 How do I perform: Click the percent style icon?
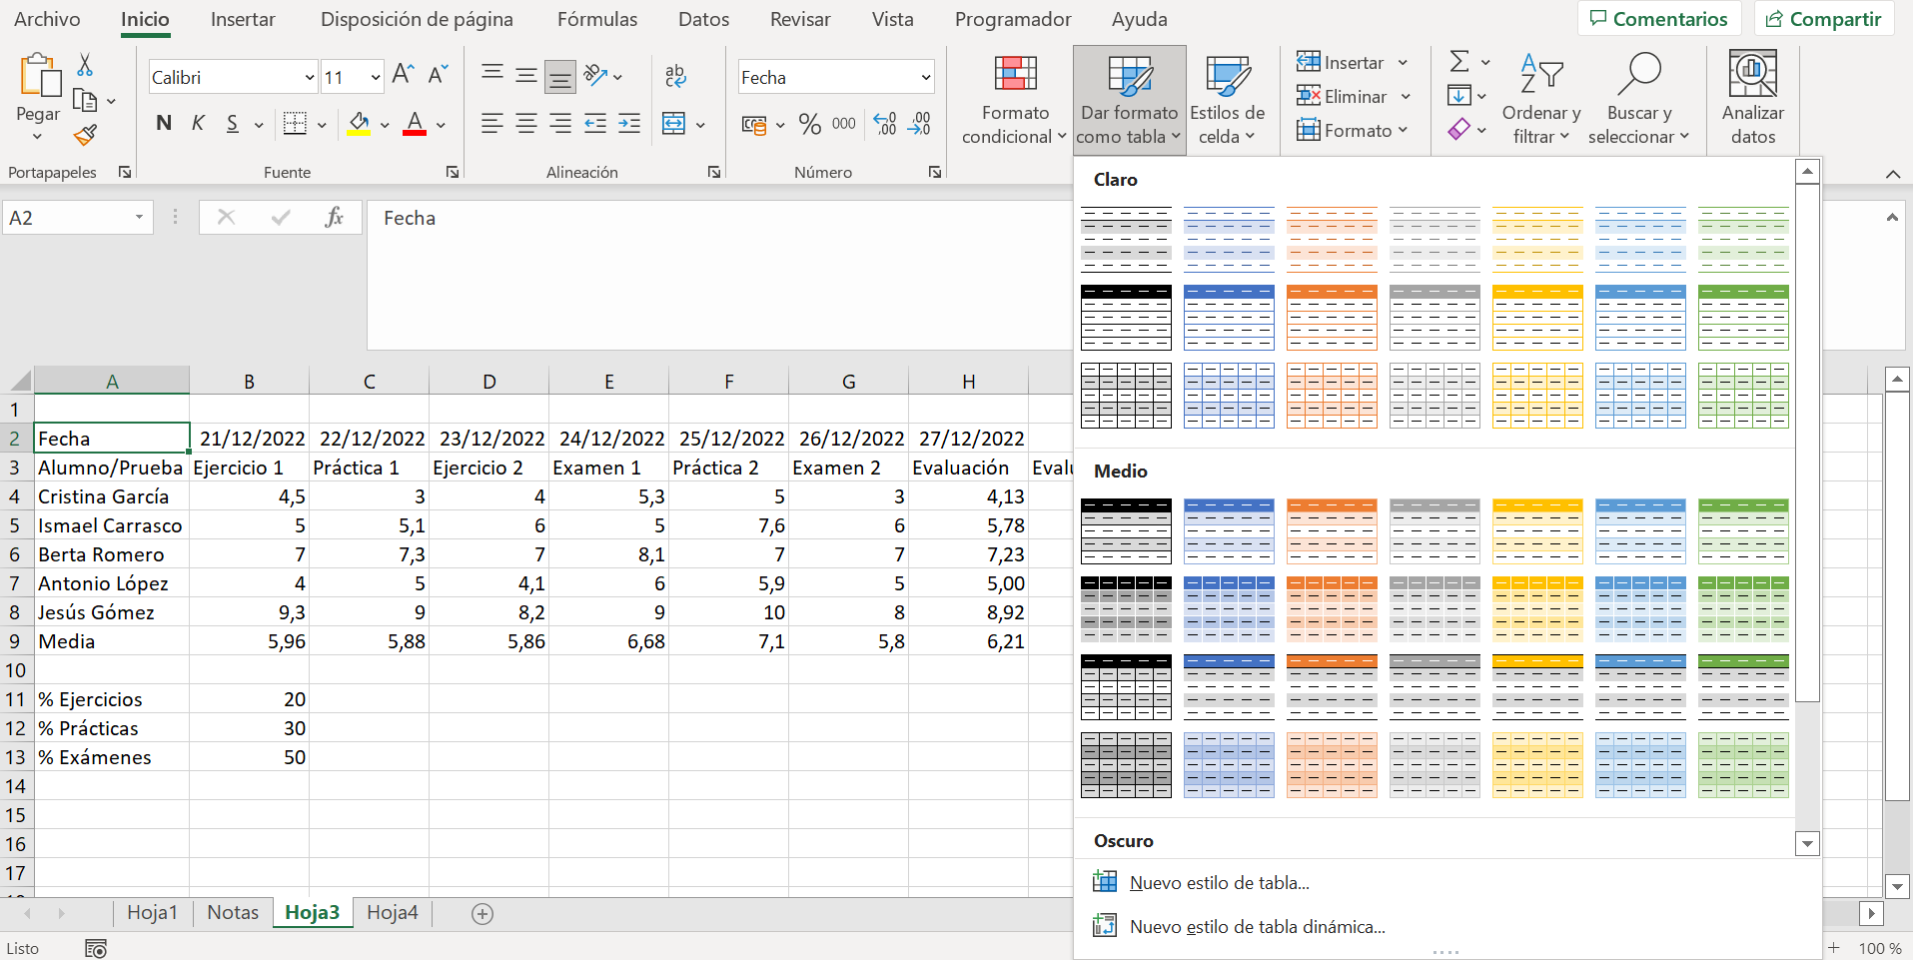810,124
